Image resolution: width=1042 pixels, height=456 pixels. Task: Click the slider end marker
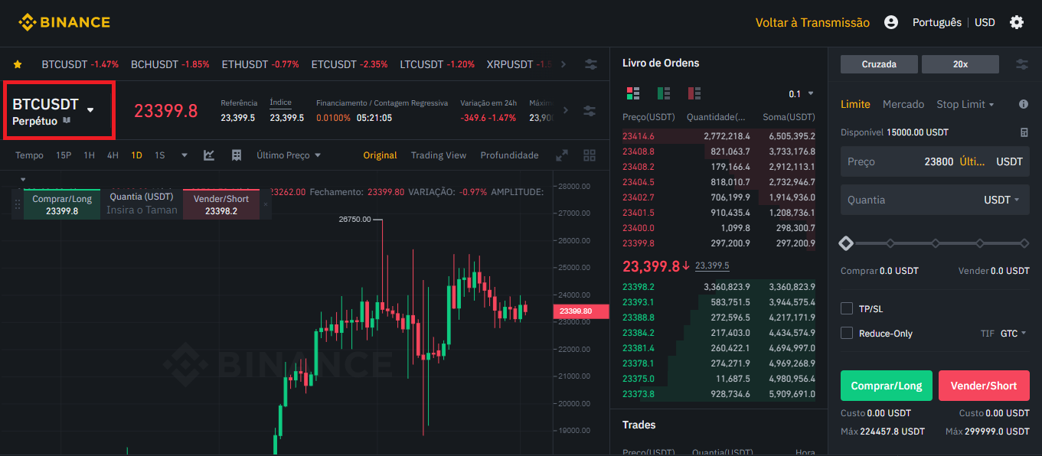(1024, 243)
